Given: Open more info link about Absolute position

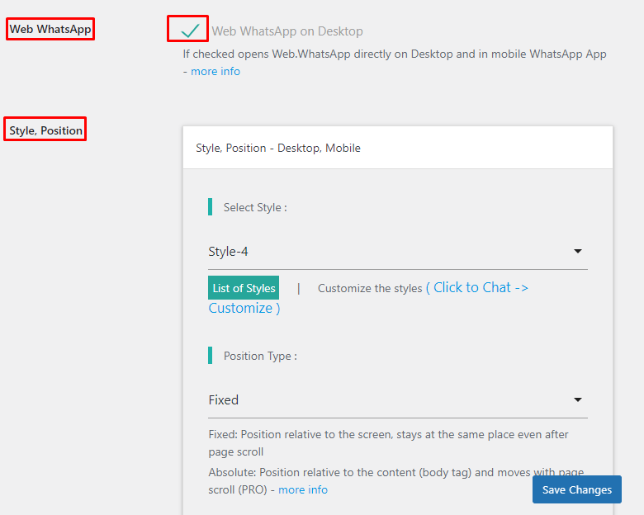Looking at the screenshot, I should coord(303,490).
